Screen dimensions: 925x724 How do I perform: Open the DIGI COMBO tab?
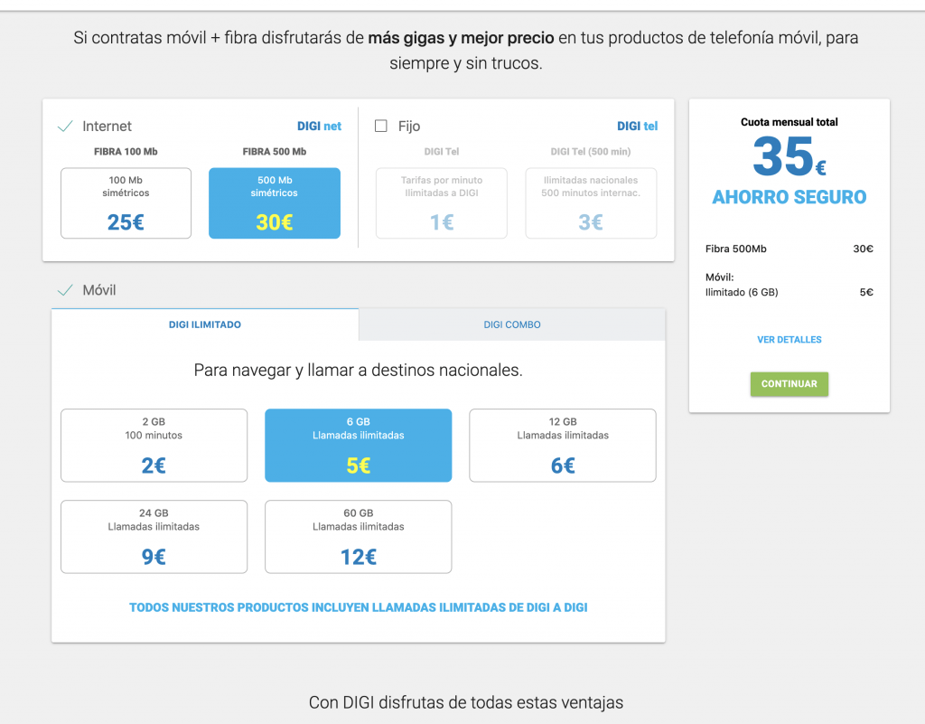click(x=512, y=324)
